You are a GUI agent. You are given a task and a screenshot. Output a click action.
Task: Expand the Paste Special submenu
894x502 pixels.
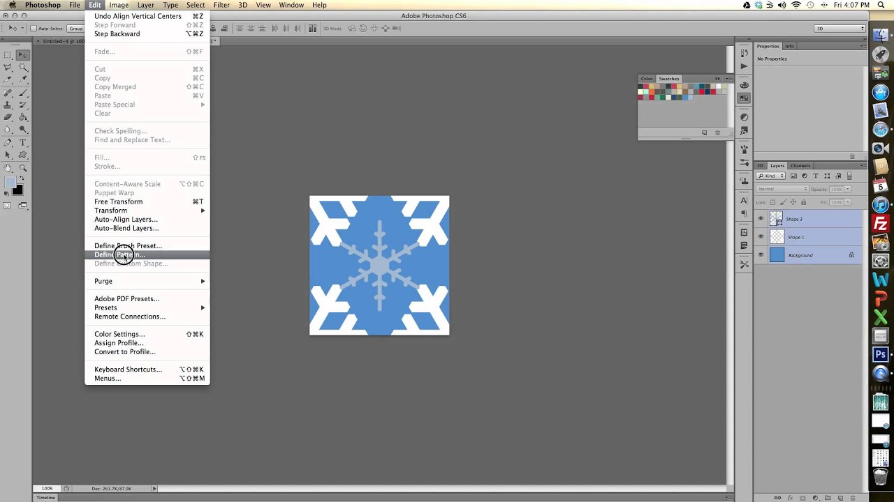147,105
